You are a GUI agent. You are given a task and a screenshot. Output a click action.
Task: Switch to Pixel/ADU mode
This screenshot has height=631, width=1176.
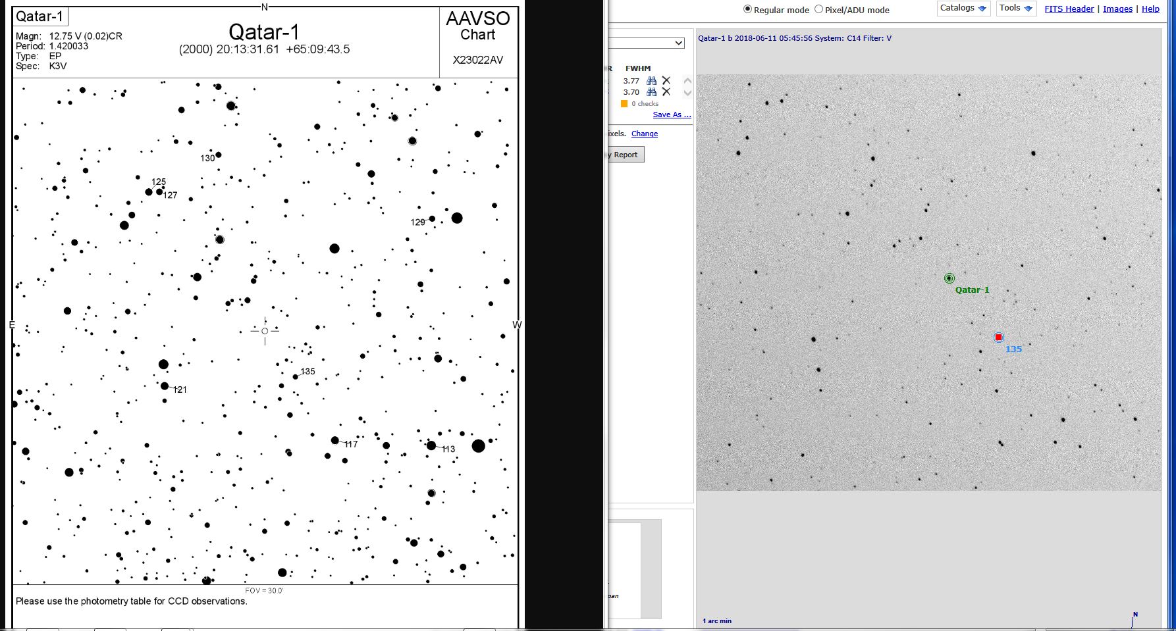pos(819,9)
